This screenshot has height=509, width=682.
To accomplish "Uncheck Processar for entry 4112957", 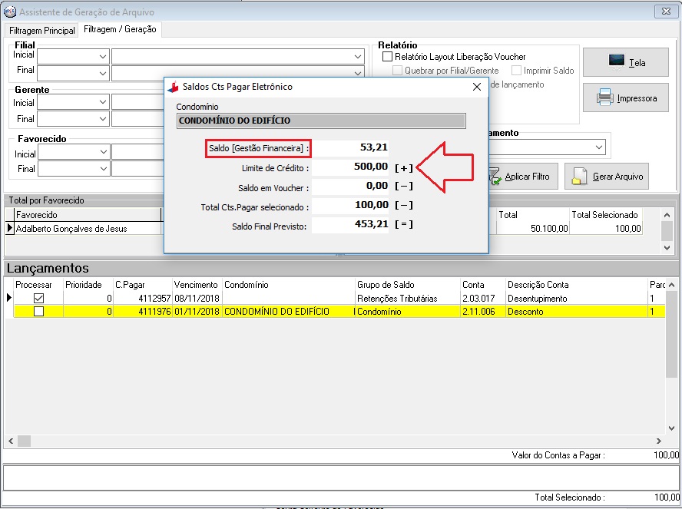I will pos(38,298).
